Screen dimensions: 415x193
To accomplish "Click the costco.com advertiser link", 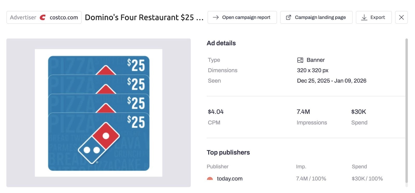I will click(x=63, y=17).
